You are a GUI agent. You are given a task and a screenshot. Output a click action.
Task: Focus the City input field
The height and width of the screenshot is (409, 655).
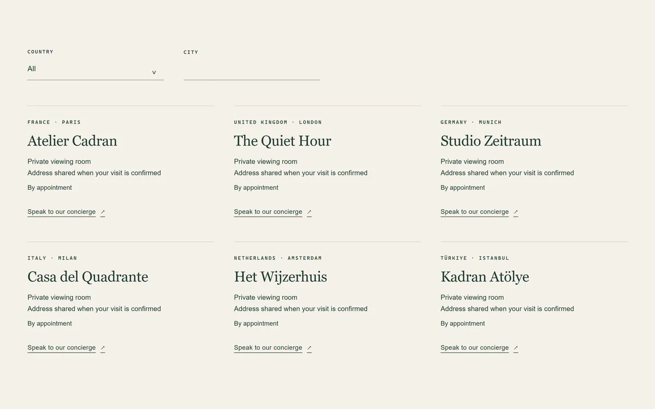click(x=252, y=70)
